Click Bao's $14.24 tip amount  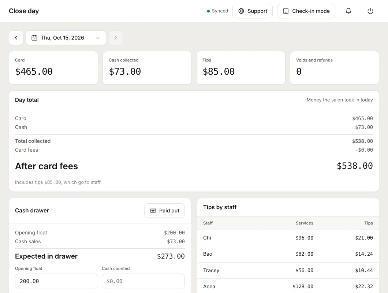pyautogui.click(x=364, y=254)
